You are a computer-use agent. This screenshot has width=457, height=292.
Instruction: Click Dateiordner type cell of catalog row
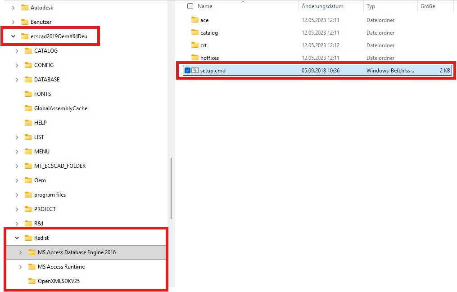click(x=380, y=32)
